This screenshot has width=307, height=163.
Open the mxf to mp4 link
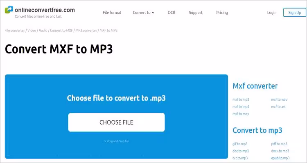(x=241, y=107)
